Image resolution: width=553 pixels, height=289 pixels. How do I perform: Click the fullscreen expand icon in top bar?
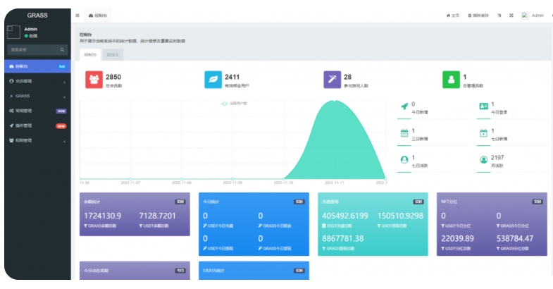tap(511, 15)
